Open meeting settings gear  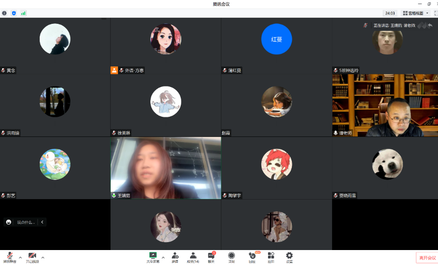(x=289, y=257)
